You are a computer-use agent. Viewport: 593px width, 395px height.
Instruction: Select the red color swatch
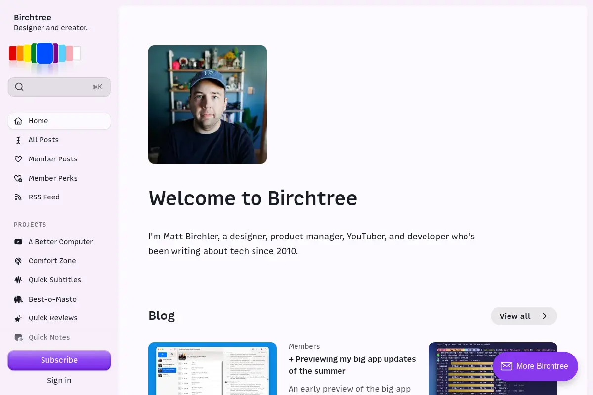[x=13, y=53]
